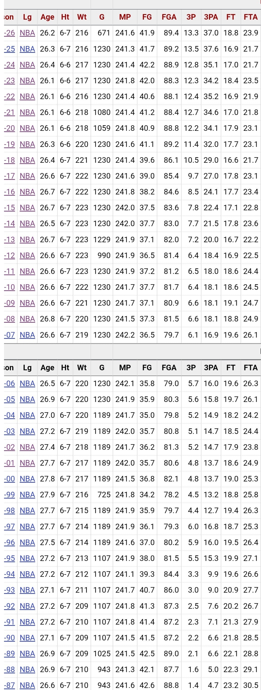This screenshot has width=261, height=690.
Task: Sort by the top MP column header
Action: point(125,17)
